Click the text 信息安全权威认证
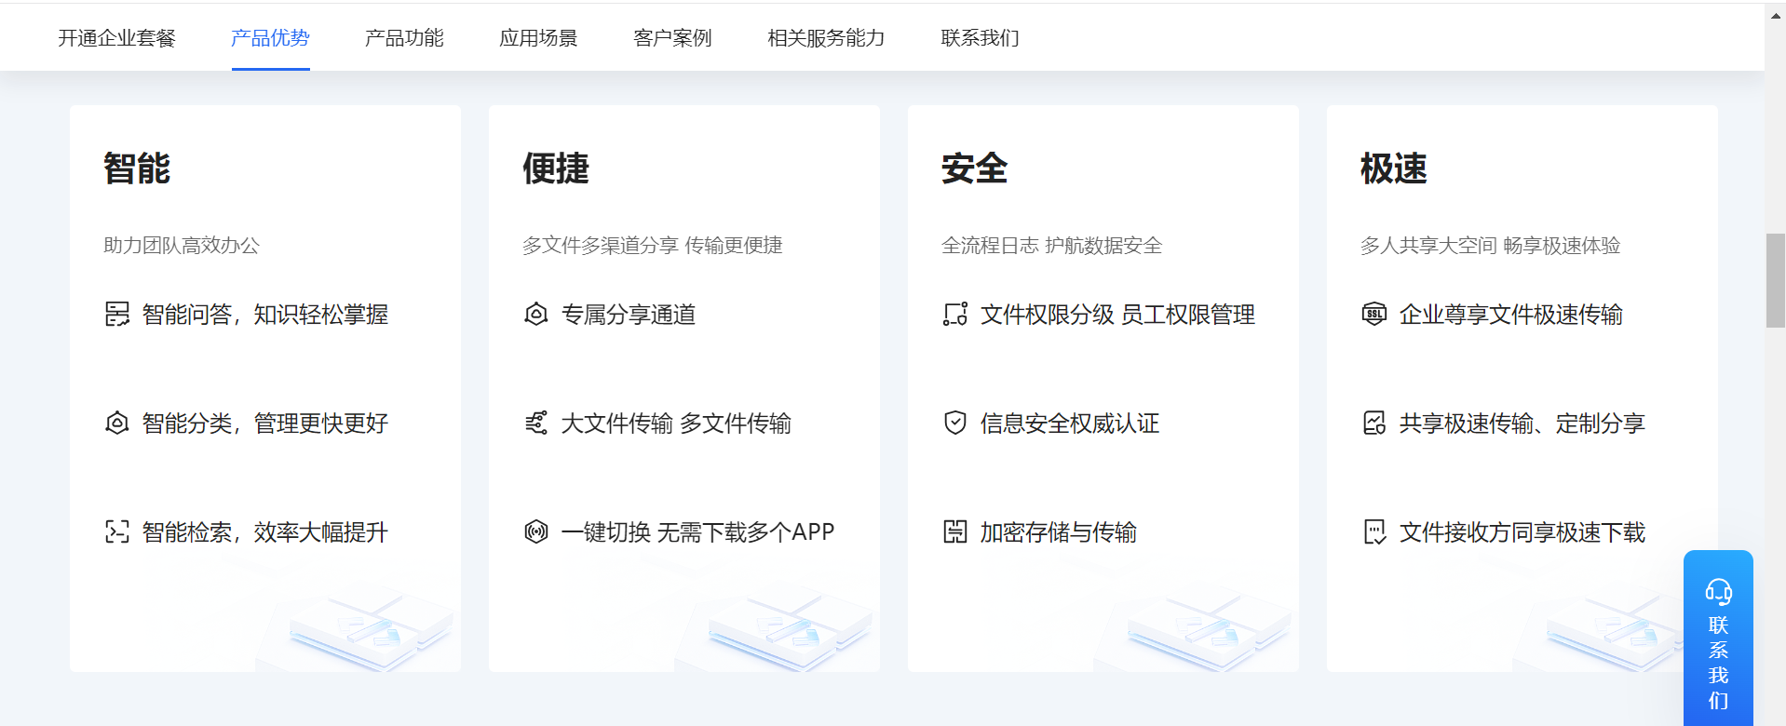Viewport: 1786px width, 726px height. tap(1070, 423)
